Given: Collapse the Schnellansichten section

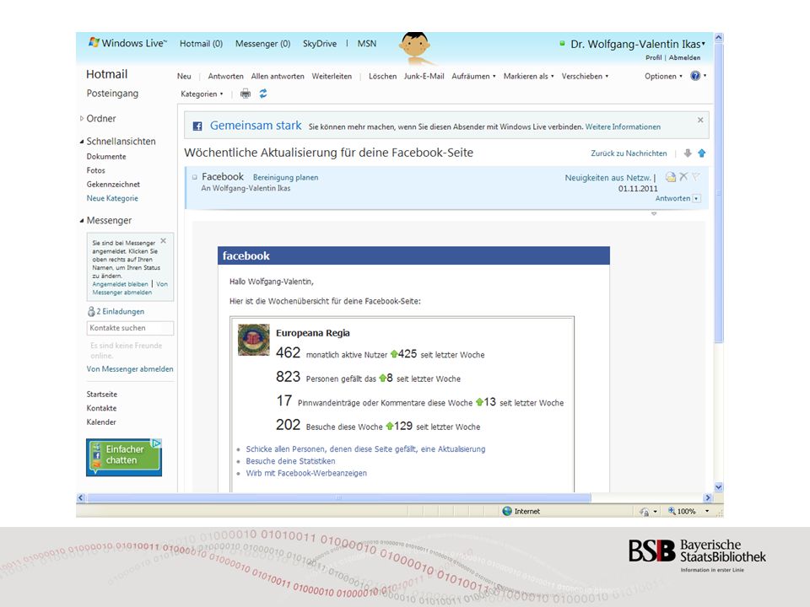Looking at the screenshot, I should click(82, 142).
